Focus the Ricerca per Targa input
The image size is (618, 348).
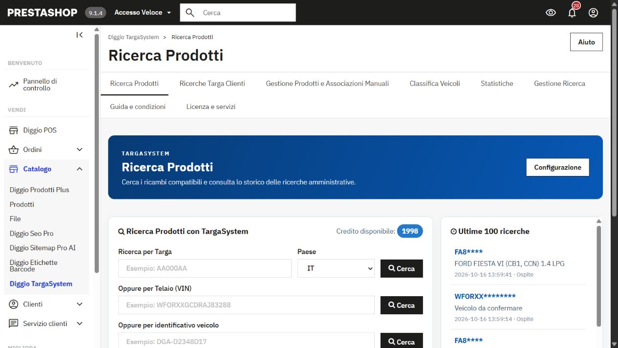[x=205, y=268]
